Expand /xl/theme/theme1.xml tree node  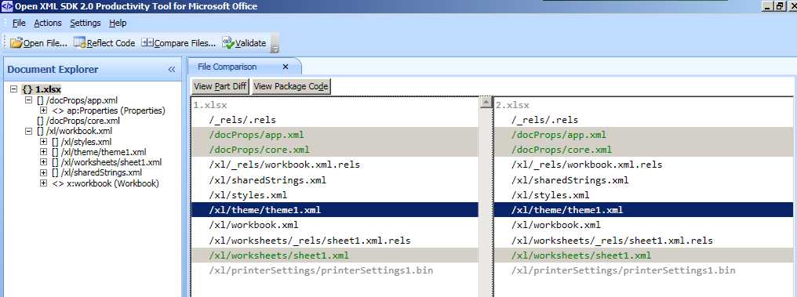point(43,152)
